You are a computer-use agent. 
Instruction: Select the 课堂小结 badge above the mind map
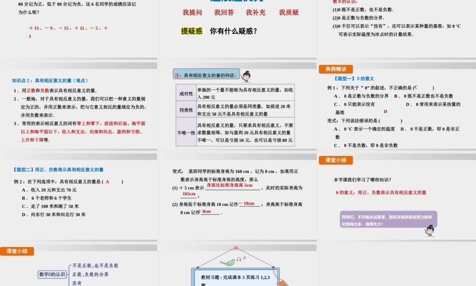pos(17,251)
